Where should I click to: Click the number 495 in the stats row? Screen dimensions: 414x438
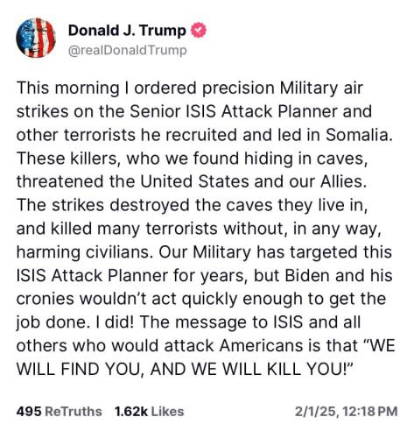coord(29,412)
